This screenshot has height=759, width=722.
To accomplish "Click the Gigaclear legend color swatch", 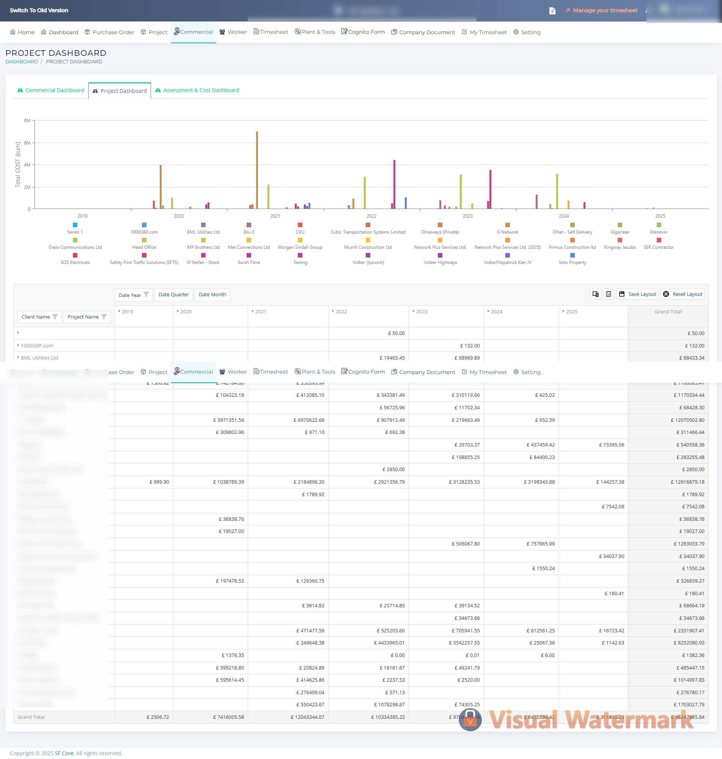I will 620,225.
